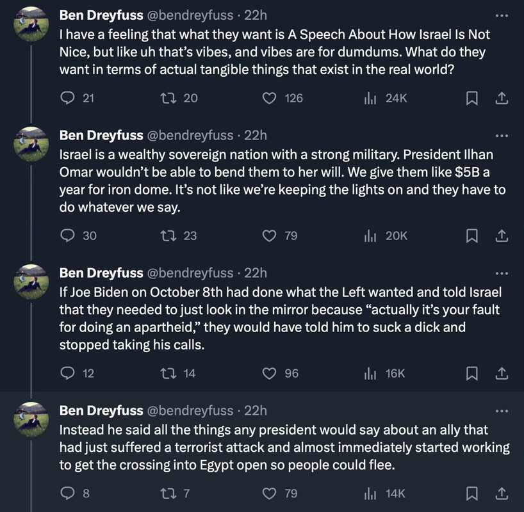Open more options on iron dome tweet
Image resolution: width=524 pixels, height=512 pixels.
click(502, 135)
